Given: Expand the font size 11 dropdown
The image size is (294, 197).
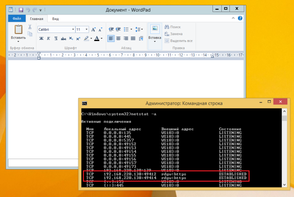Looking at the screenshot, I should pos(86,29).
